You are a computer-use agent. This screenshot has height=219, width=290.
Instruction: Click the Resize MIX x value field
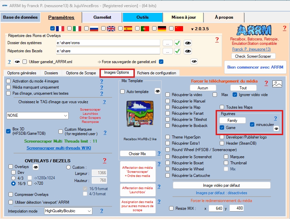coord(216,208)
